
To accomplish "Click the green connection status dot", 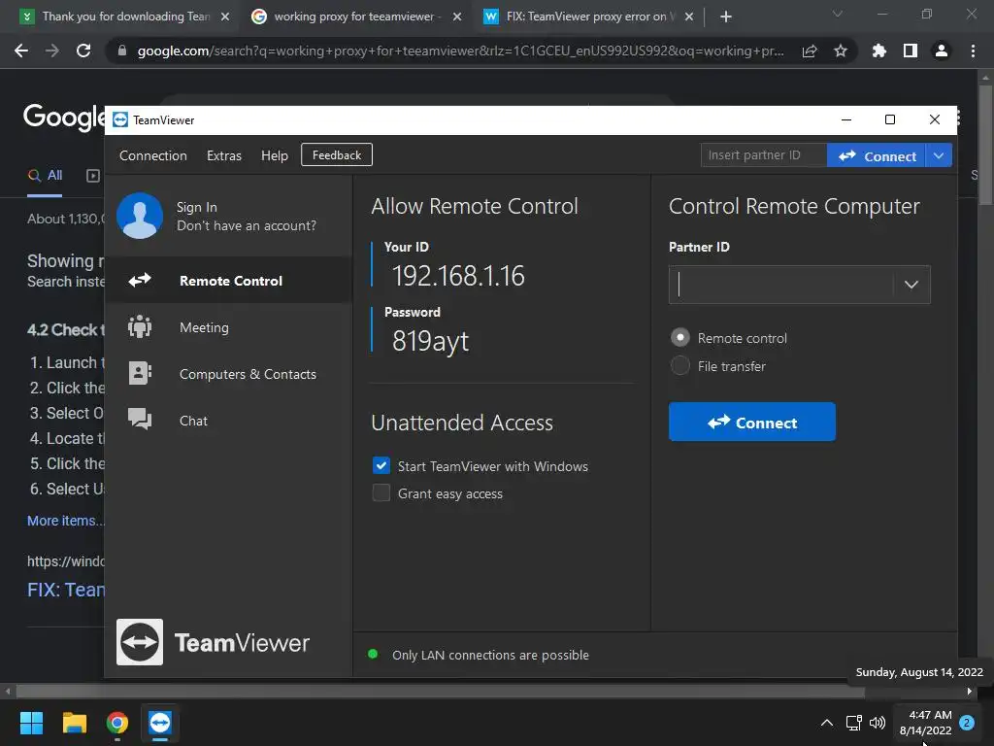I will [x=373, y=654].
